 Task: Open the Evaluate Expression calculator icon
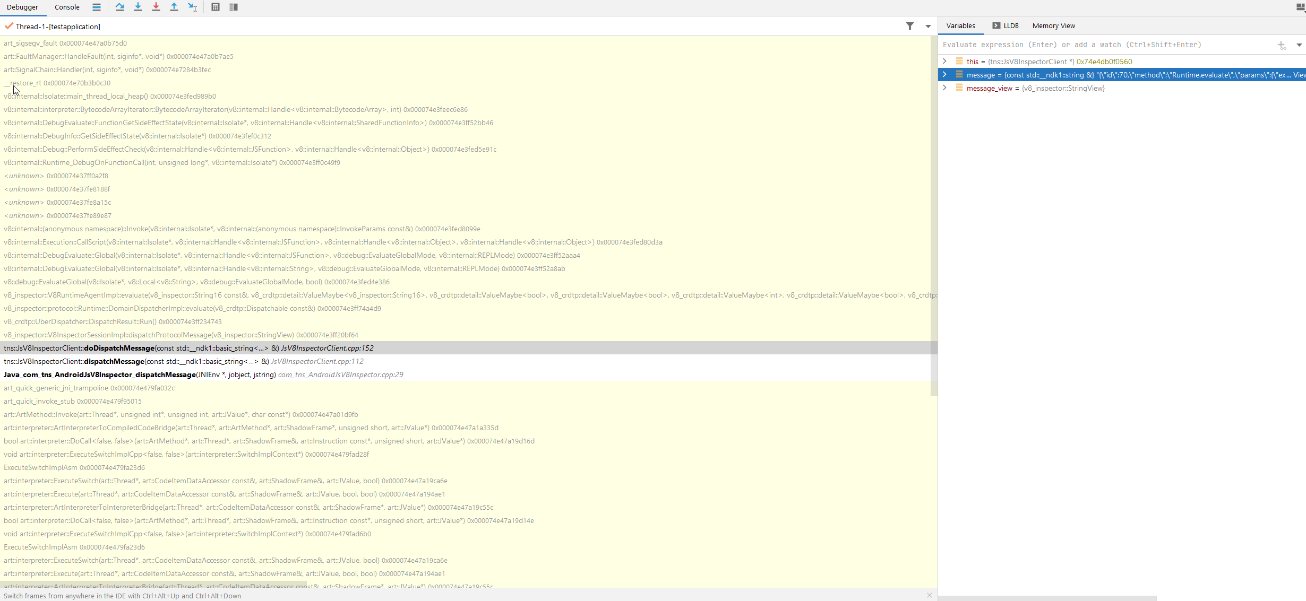click(x=216, y=7)
